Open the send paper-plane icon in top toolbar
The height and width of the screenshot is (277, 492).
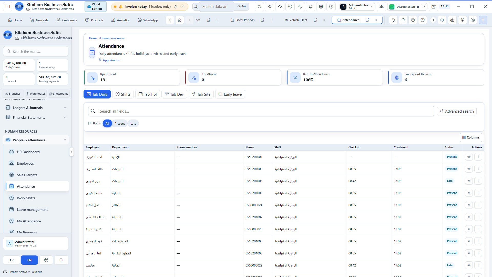pos(270,7)
